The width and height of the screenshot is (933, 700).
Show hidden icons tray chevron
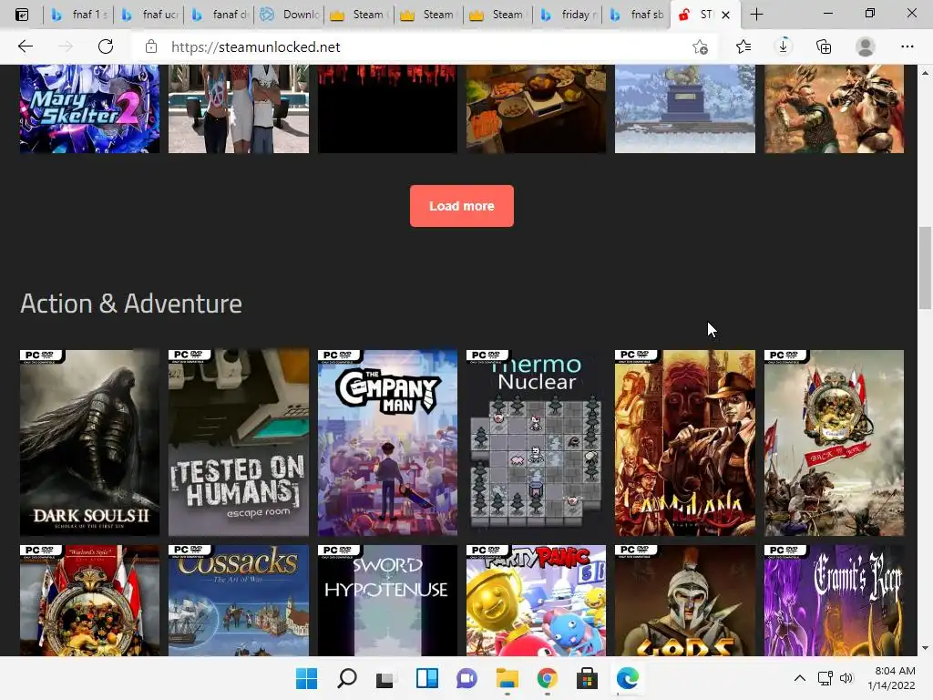pos(800,678)
